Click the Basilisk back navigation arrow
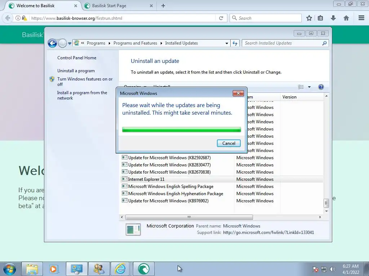This screenshot has width=369, height=276. coord(8,18)
